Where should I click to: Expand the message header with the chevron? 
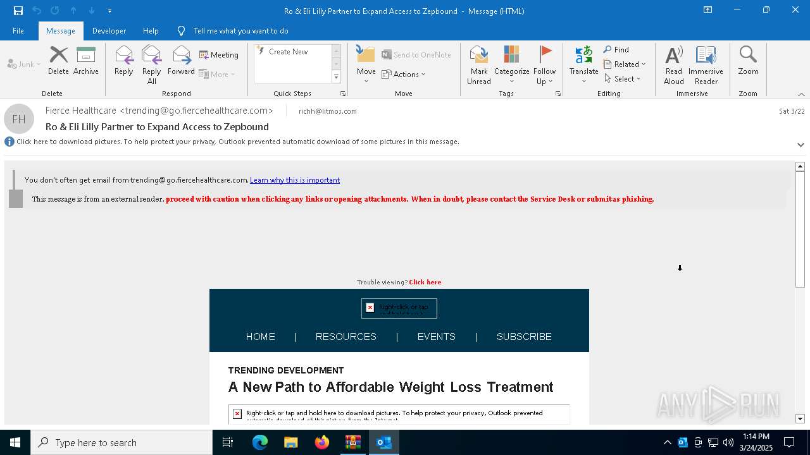(801, 145)
